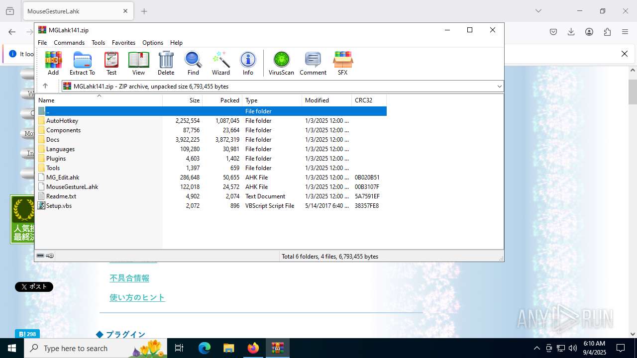Image resolution: width=637 pixels, height=358 pixels.
Task: Start VirusScan on the archive
Action: pyautogui.click(x=281, y=63)
